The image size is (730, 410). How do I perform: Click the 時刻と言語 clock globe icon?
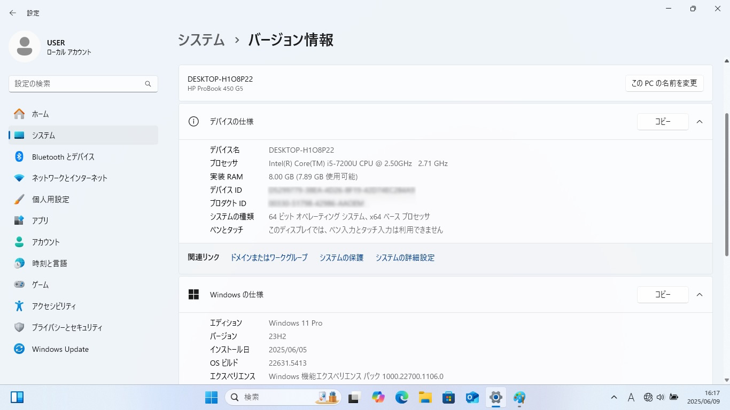click(x=19, y=263)
